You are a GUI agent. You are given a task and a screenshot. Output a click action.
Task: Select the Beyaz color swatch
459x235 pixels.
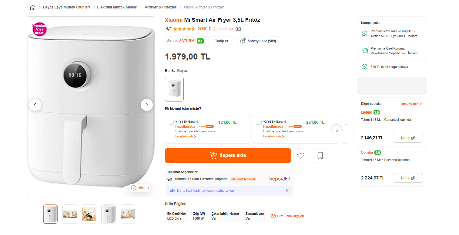coord(174,89)
